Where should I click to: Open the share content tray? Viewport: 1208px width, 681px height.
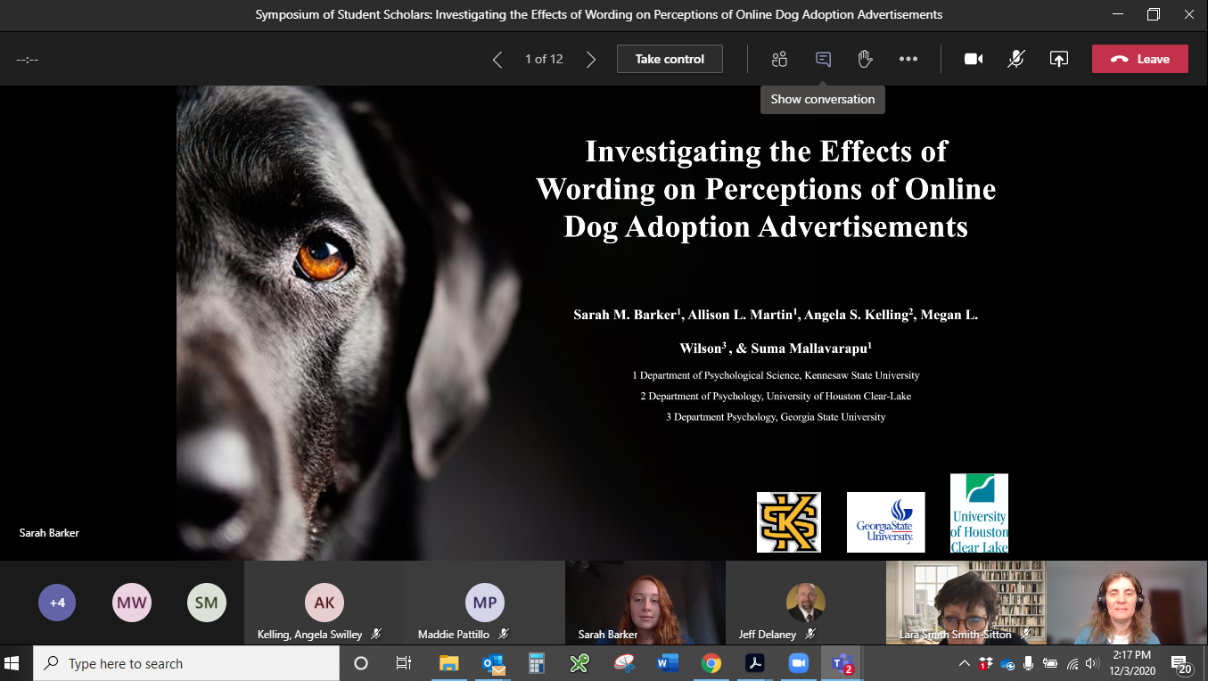[1058, 59]
